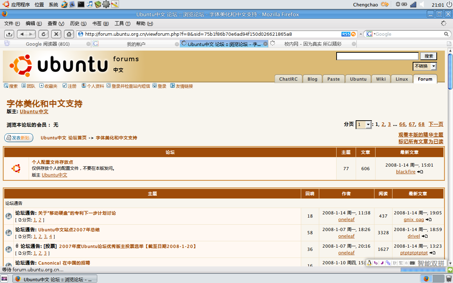This screenshot has width=453, height=283.
Task: Open the search engine selector dropdown
Action: [371, 34]
